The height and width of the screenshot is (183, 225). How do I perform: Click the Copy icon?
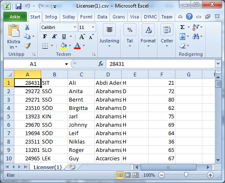point(27,37)
